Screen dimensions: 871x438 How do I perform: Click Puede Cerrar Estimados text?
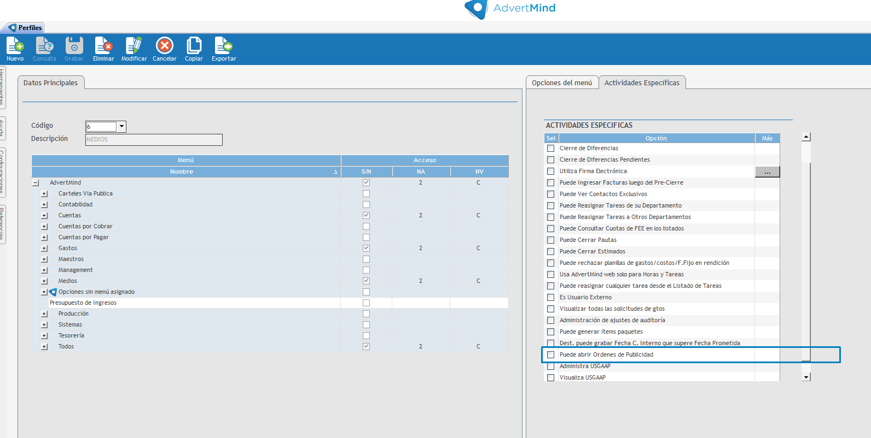592,252
